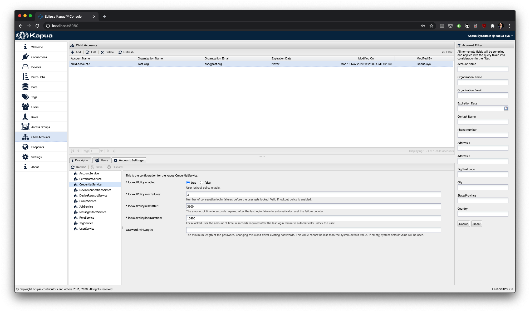The height and width of the screenshot is (312, 530).
Task: Enable lockoutPolicy by selecting true radio button
Action: click(188, 182)
